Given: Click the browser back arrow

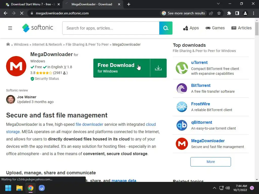Looking at the screenshot, I should (6, 13).
